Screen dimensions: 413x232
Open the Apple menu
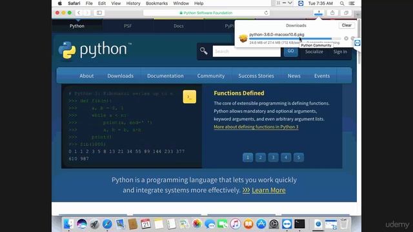(x=60, y=3)
